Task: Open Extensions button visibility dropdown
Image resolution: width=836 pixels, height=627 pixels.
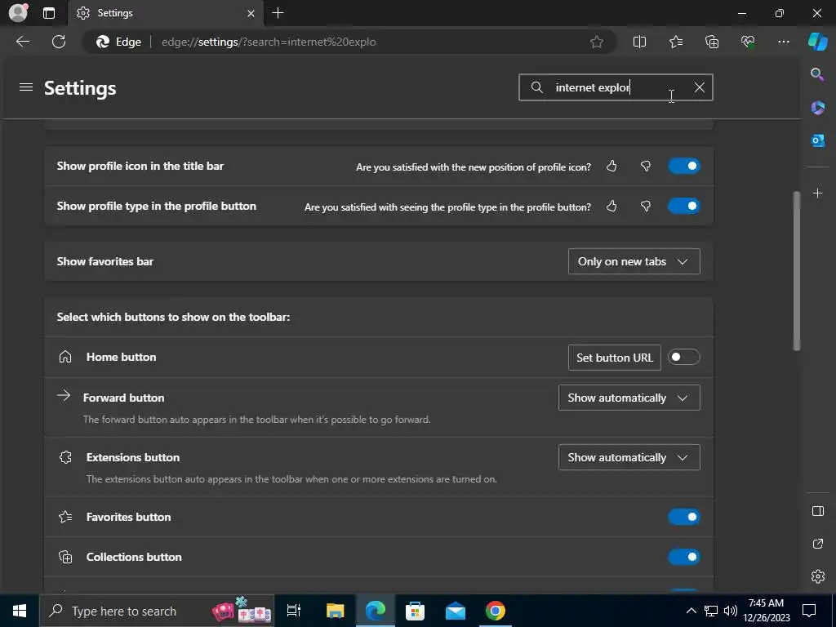Action: [x=629, y=457]
